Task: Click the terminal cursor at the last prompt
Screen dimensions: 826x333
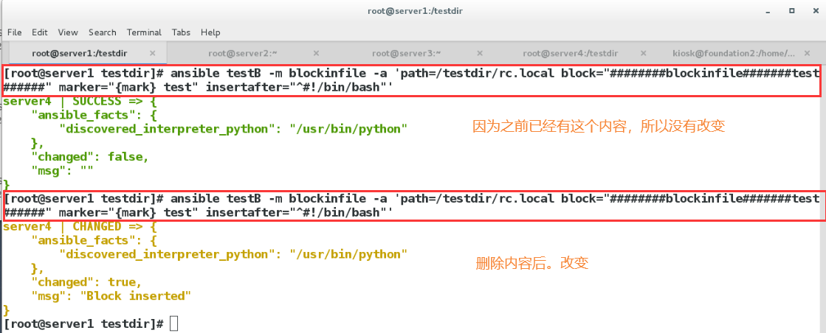Action: click(174, 323)
